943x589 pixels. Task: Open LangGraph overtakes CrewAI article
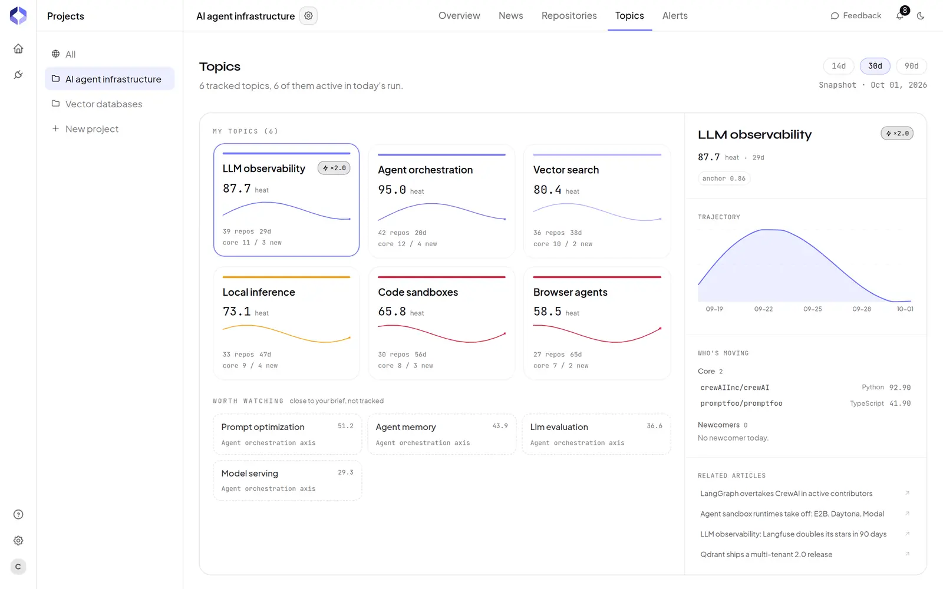tap(805, 494)
